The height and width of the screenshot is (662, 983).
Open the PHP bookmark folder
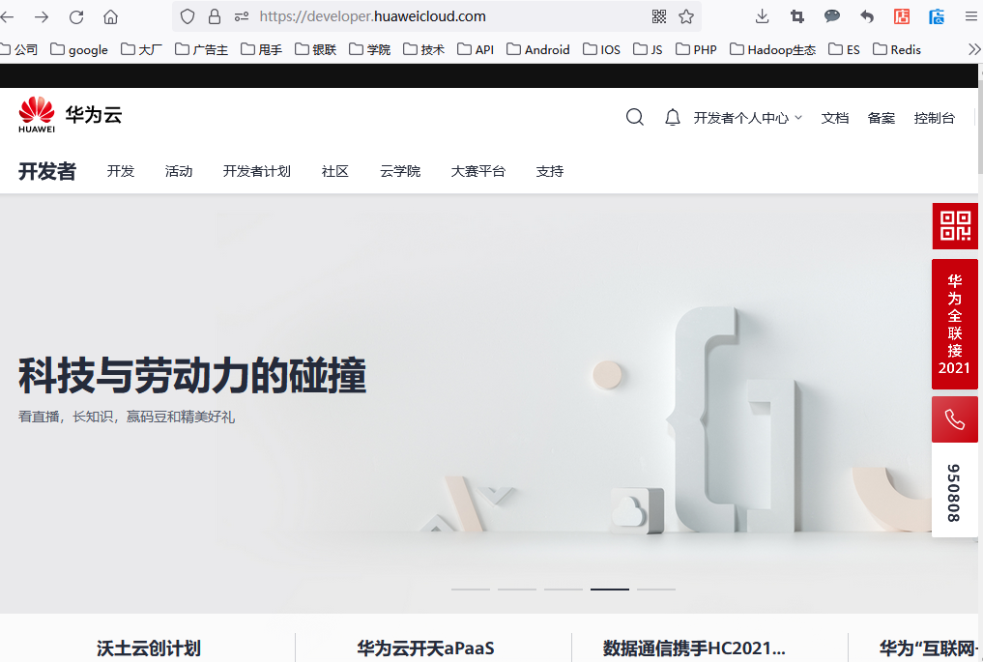696,49
